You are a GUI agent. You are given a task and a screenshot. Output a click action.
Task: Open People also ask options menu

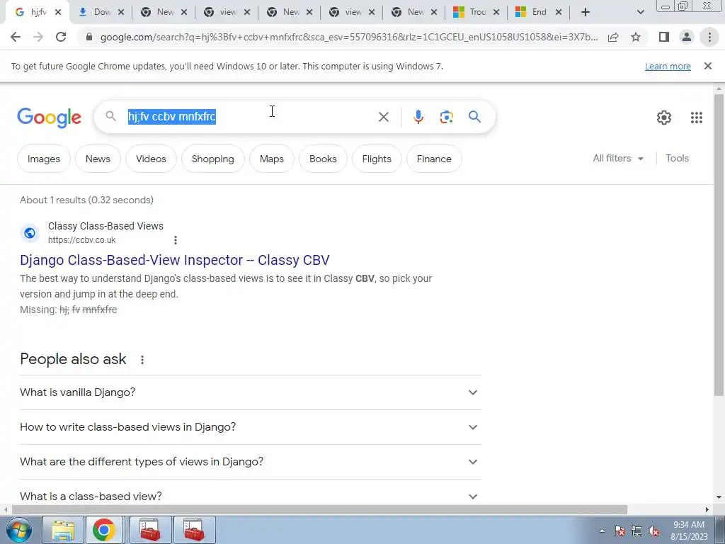(x=142, y=359)
